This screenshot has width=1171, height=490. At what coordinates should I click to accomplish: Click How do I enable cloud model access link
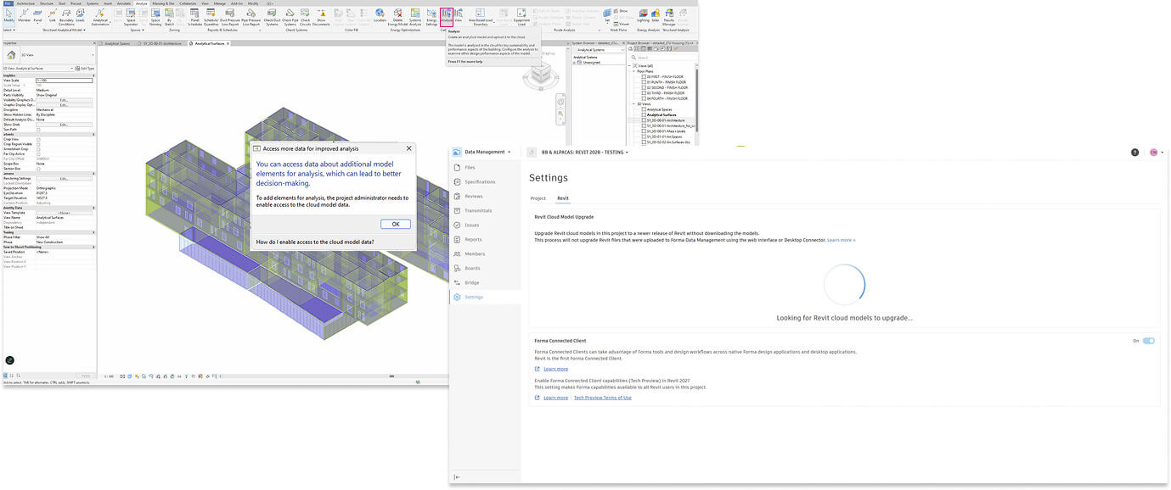click(x=315, y=242)
